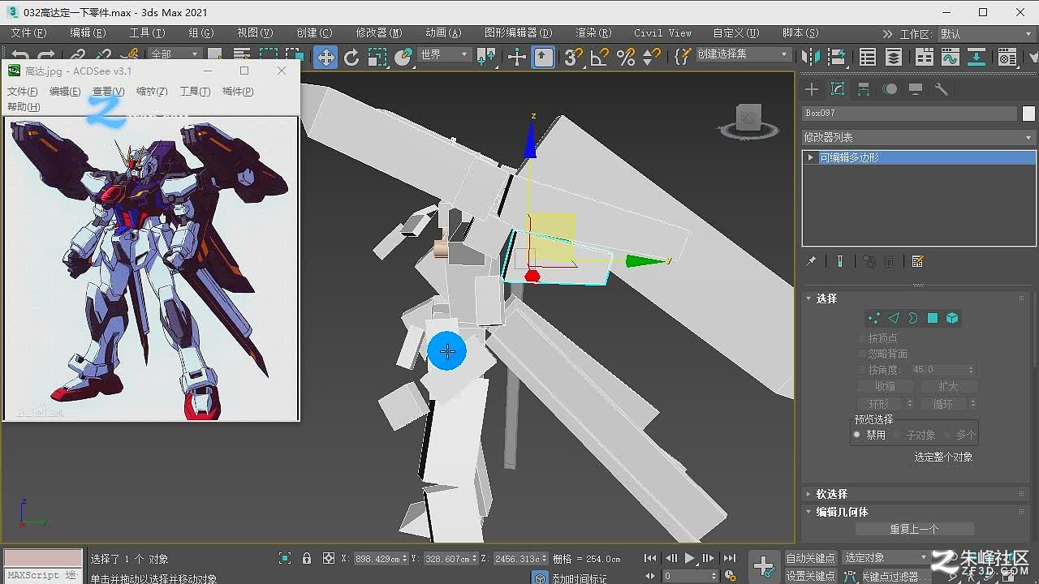Select the Scale tool

[x=377, y=57]
